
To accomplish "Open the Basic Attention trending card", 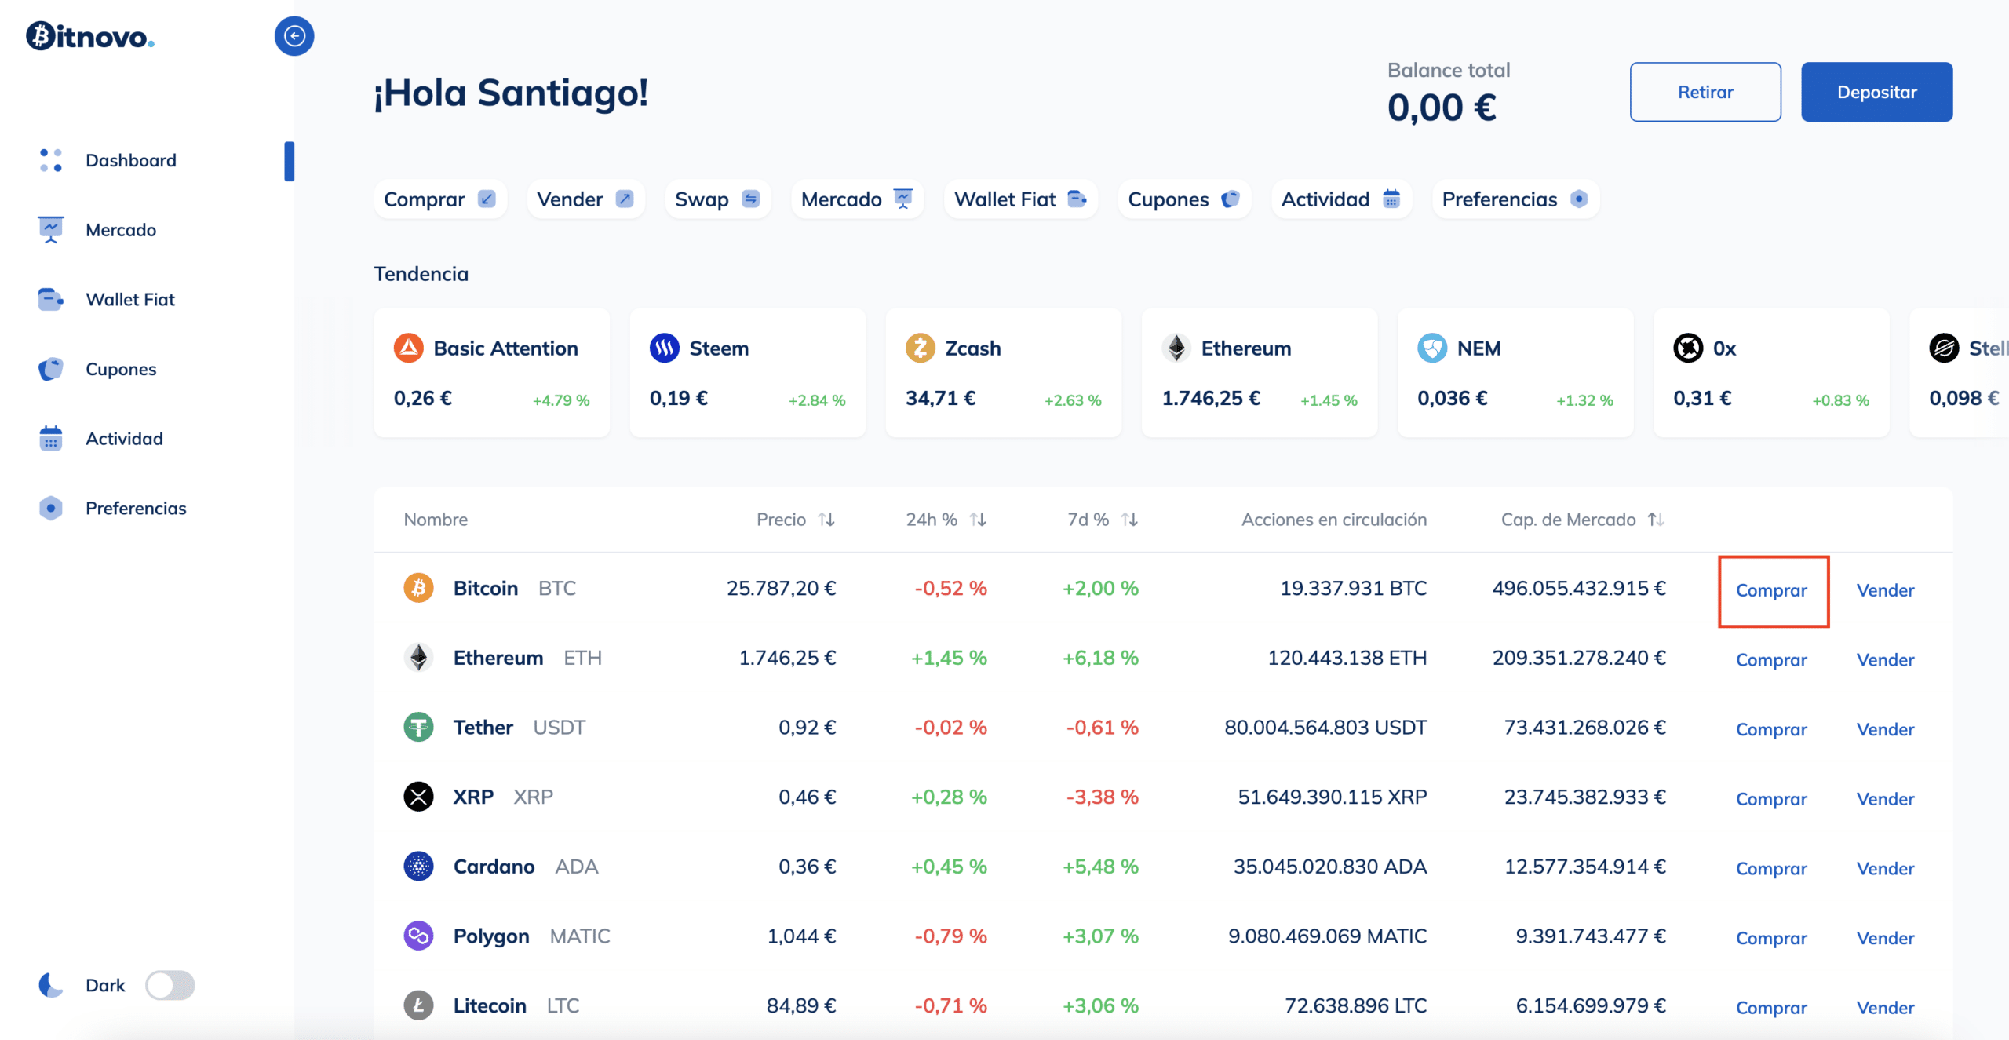I will (491, 373).
